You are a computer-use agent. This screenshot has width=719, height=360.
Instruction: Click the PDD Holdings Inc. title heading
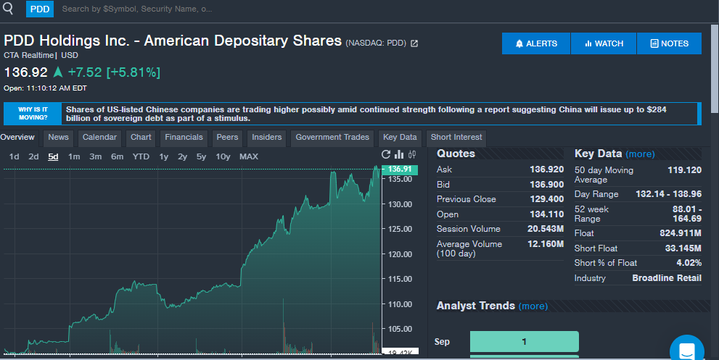tap(173, 41)
